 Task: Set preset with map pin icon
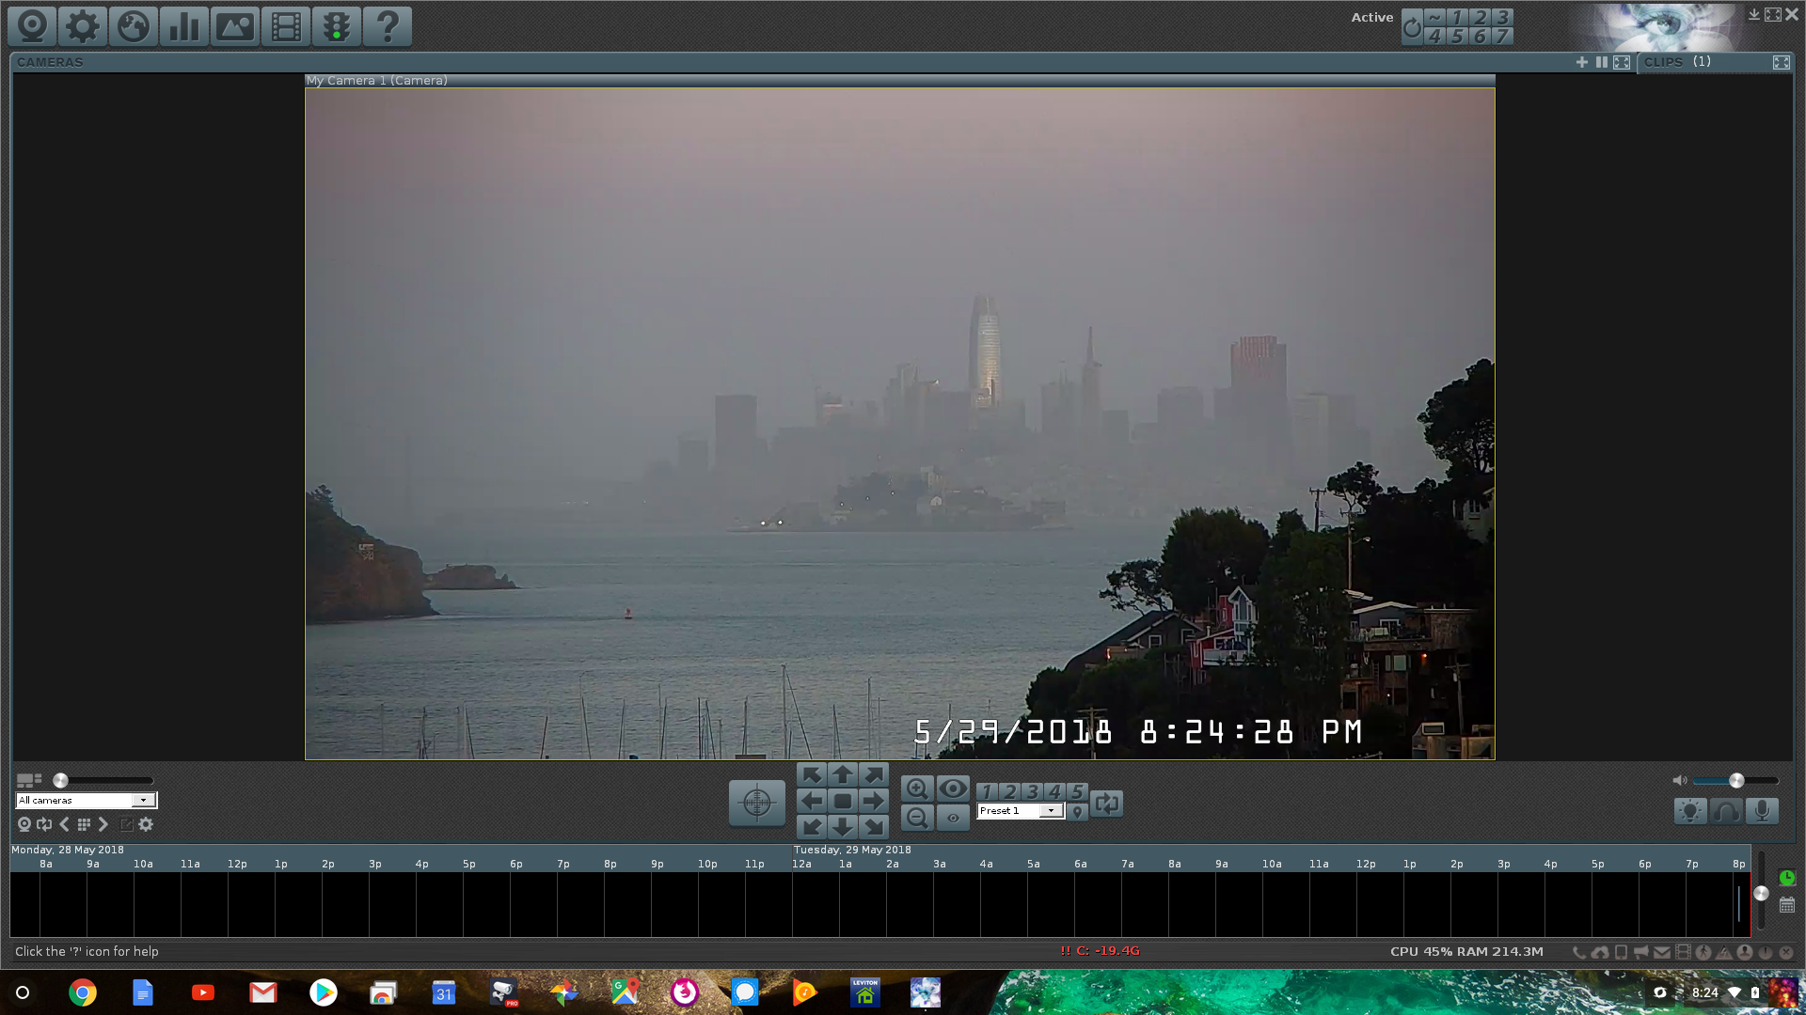click(x=1077, y=812)
